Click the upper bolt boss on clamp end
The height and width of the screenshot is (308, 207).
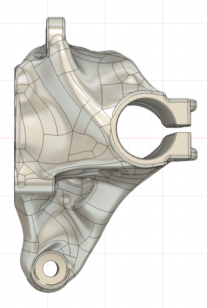(194, 104)
